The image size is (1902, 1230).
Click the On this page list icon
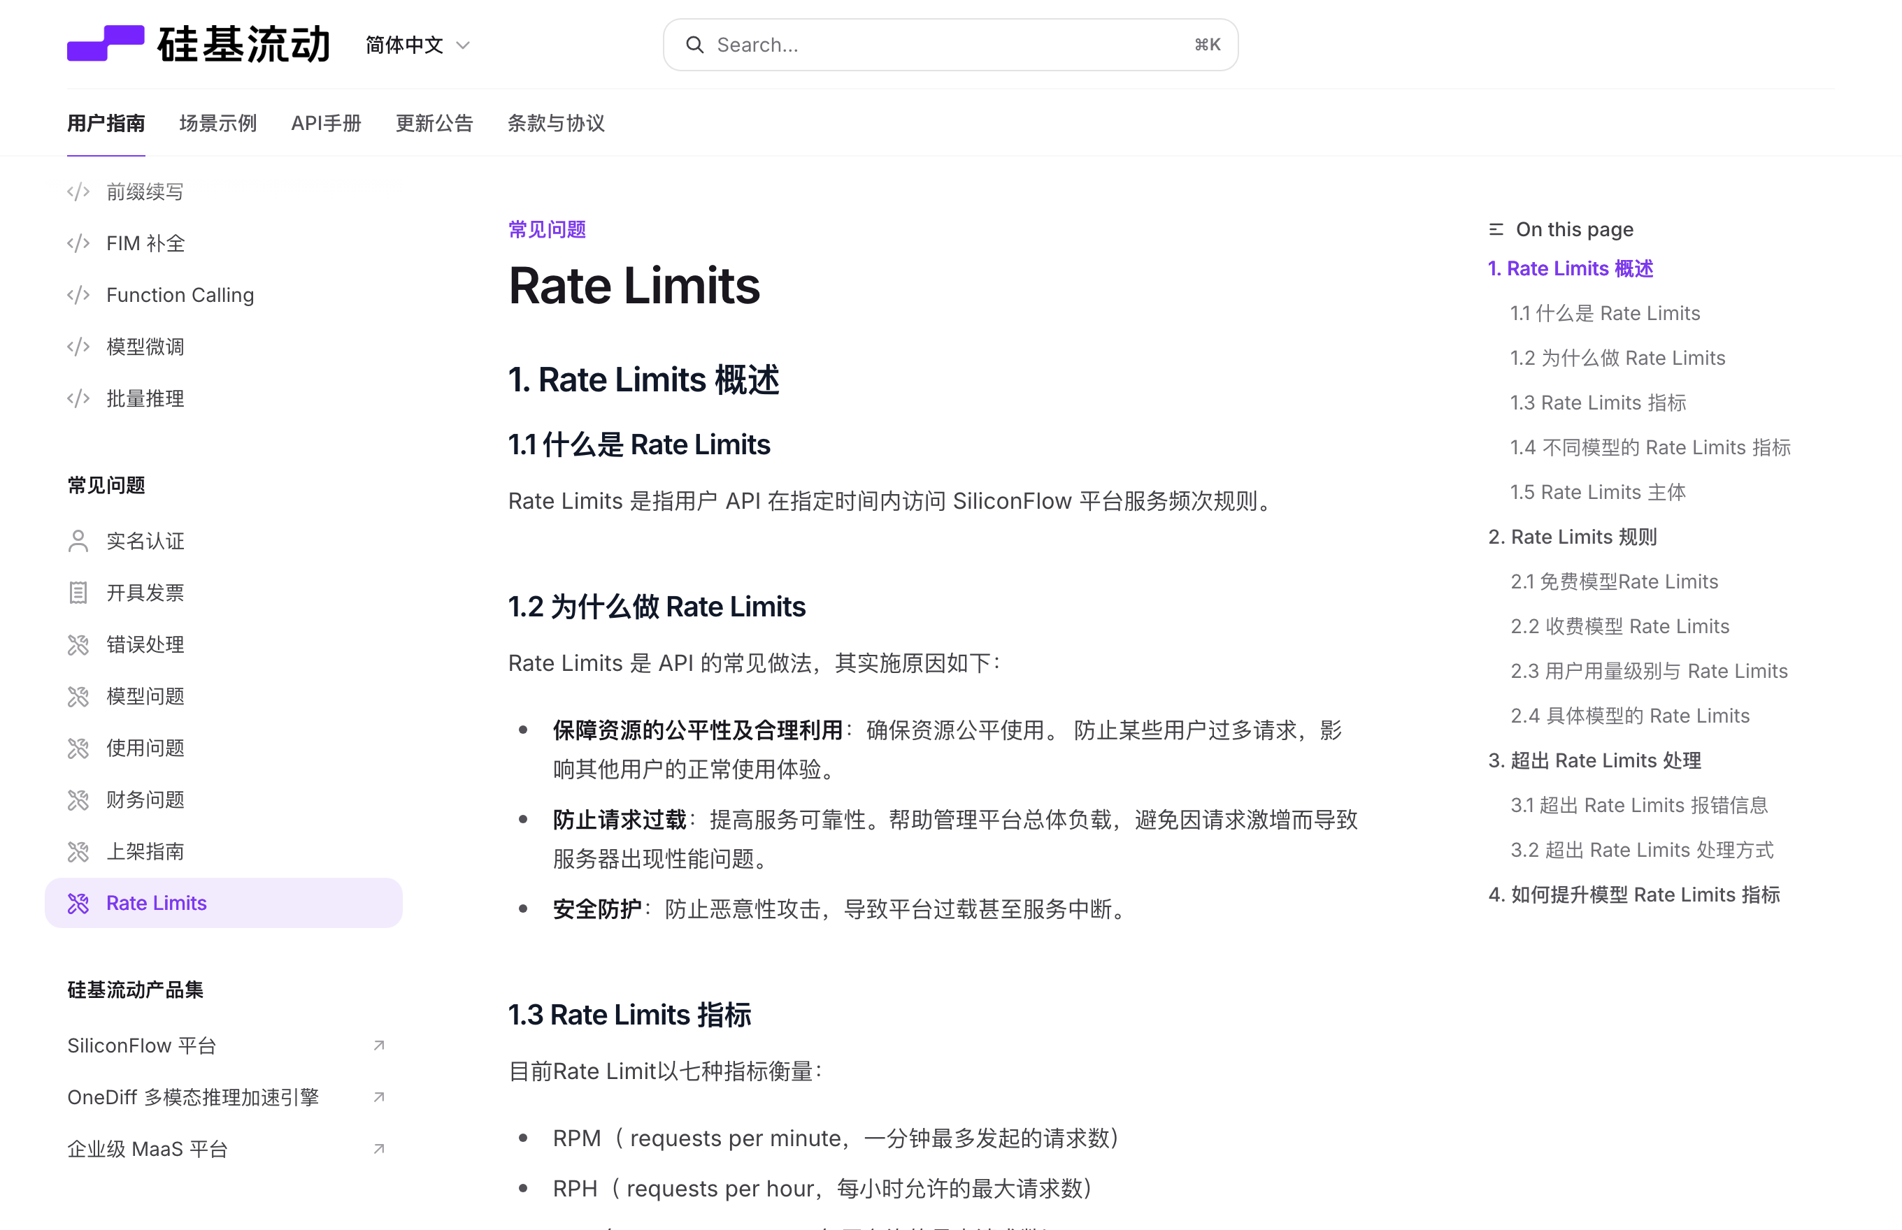click(x=1496, y=229)
